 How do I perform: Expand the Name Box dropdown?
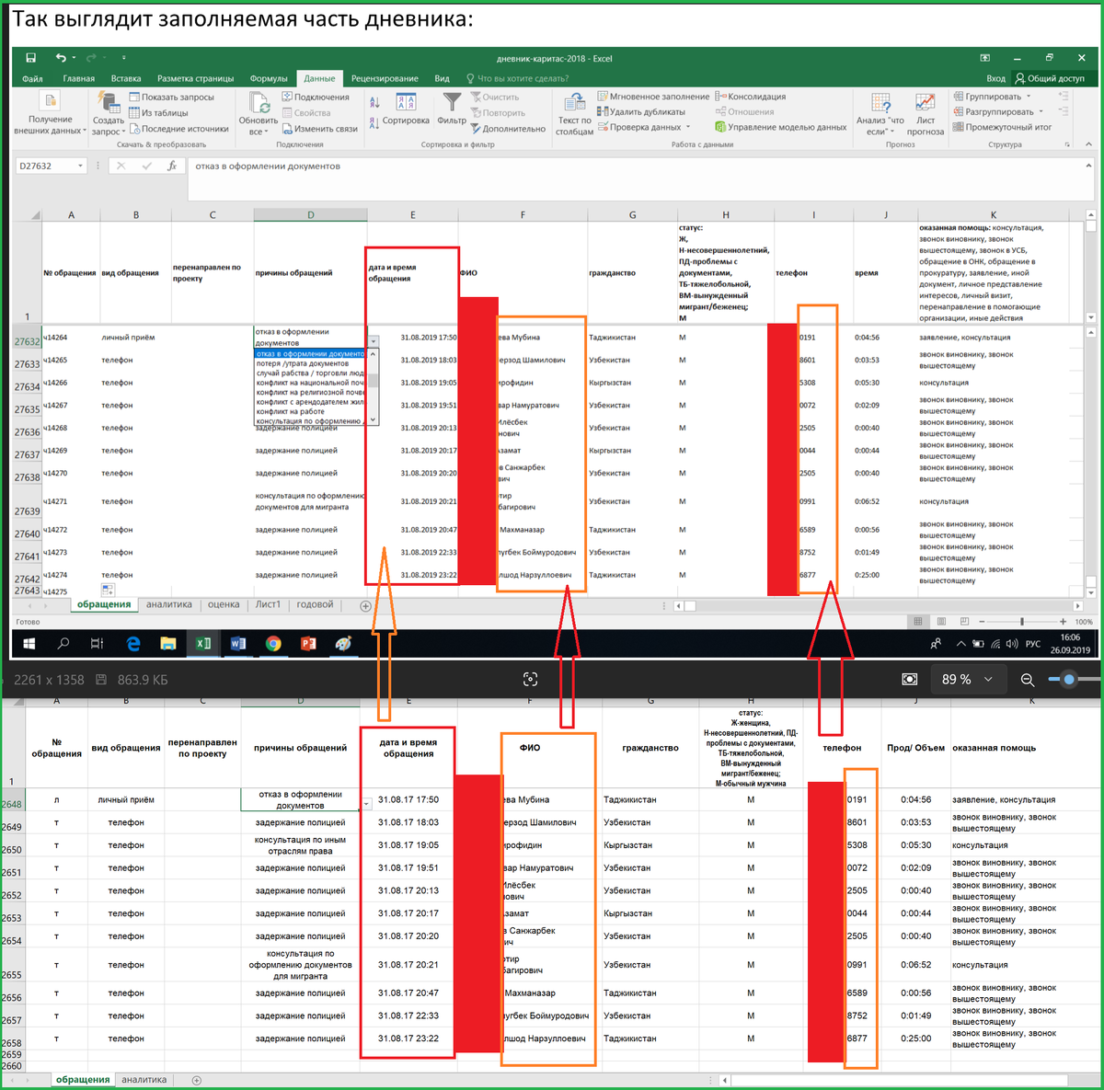point(81,166)
